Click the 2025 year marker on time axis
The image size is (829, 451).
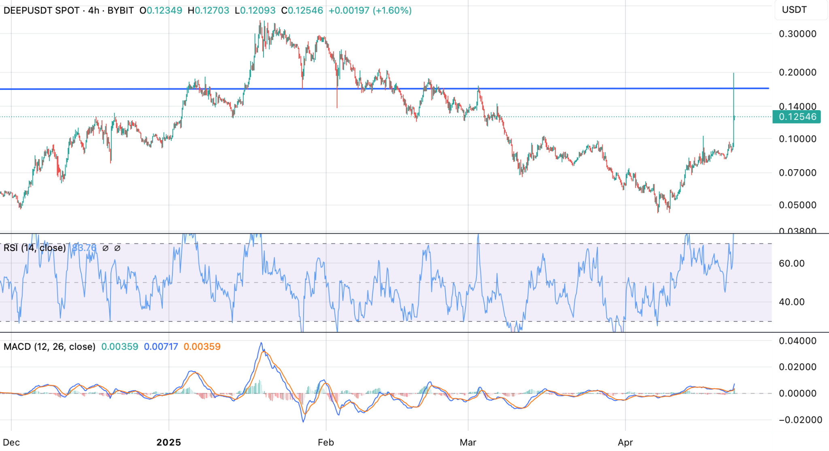[x=169, y=442]
